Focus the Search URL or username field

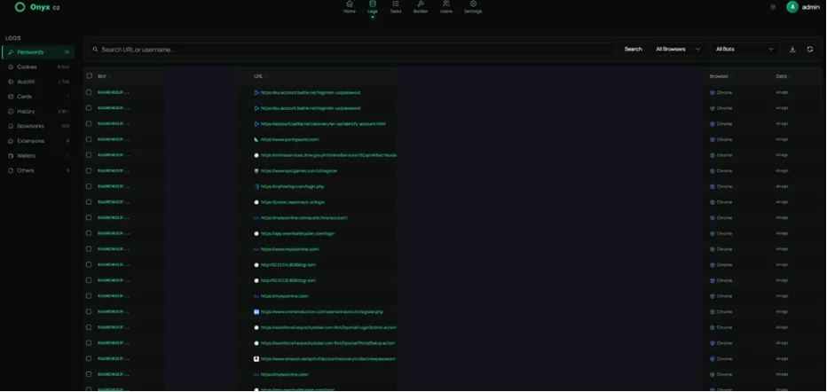click(351, 50)
